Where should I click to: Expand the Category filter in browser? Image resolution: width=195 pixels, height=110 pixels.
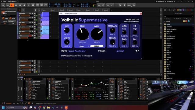click(x=188, y=19)
